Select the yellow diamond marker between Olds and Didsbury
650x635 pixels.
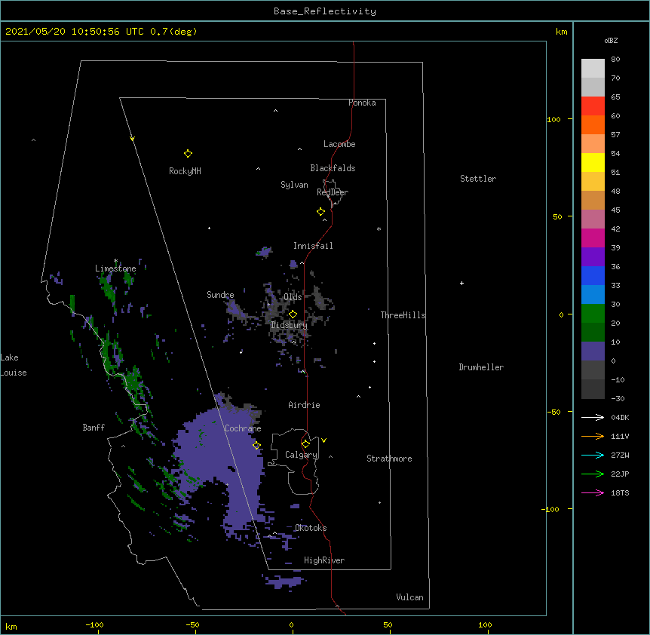click(x=293, y=314)
